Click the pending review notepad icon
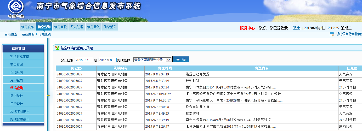Screen dimensions: 362x131 point(332,34)
